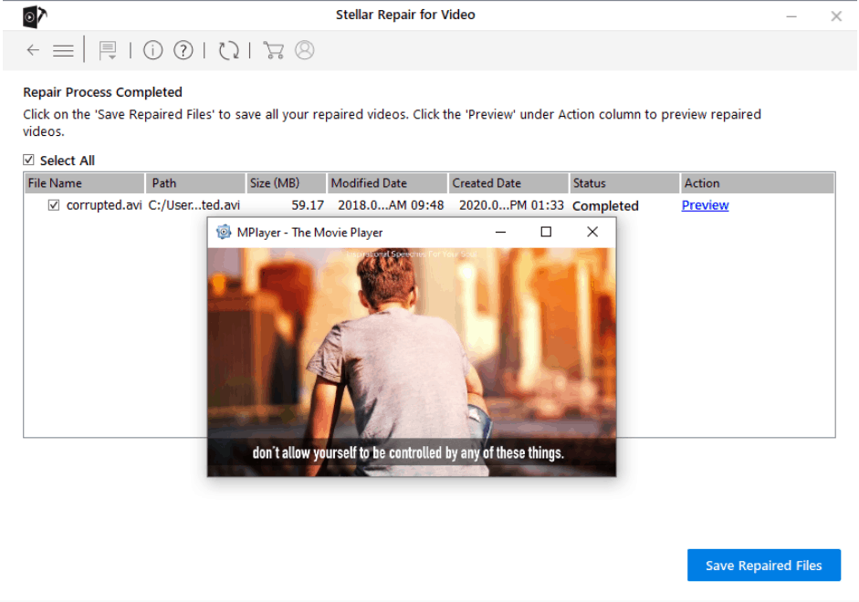Click the update refresh icon
This screenshot has width=859, height=602.
click(229, 51)
